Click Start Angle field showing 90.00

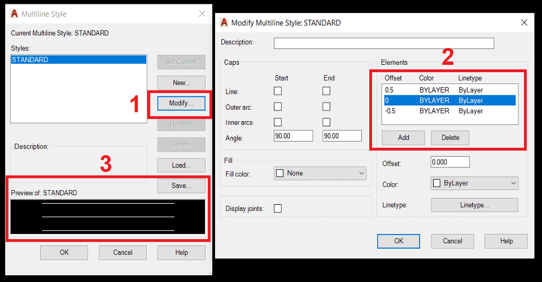point(294,136)
